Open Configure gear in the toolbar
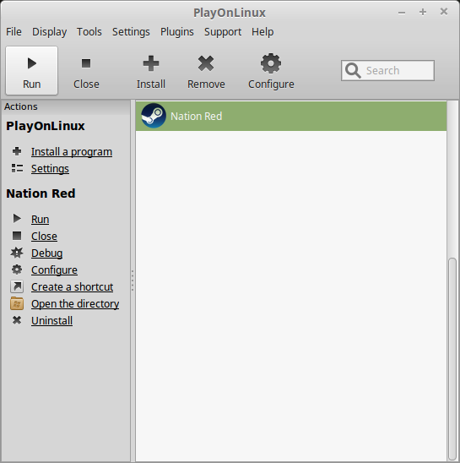The height and width of the screenshot is (463, 460). pyautogui.click(x=271, y=63)
